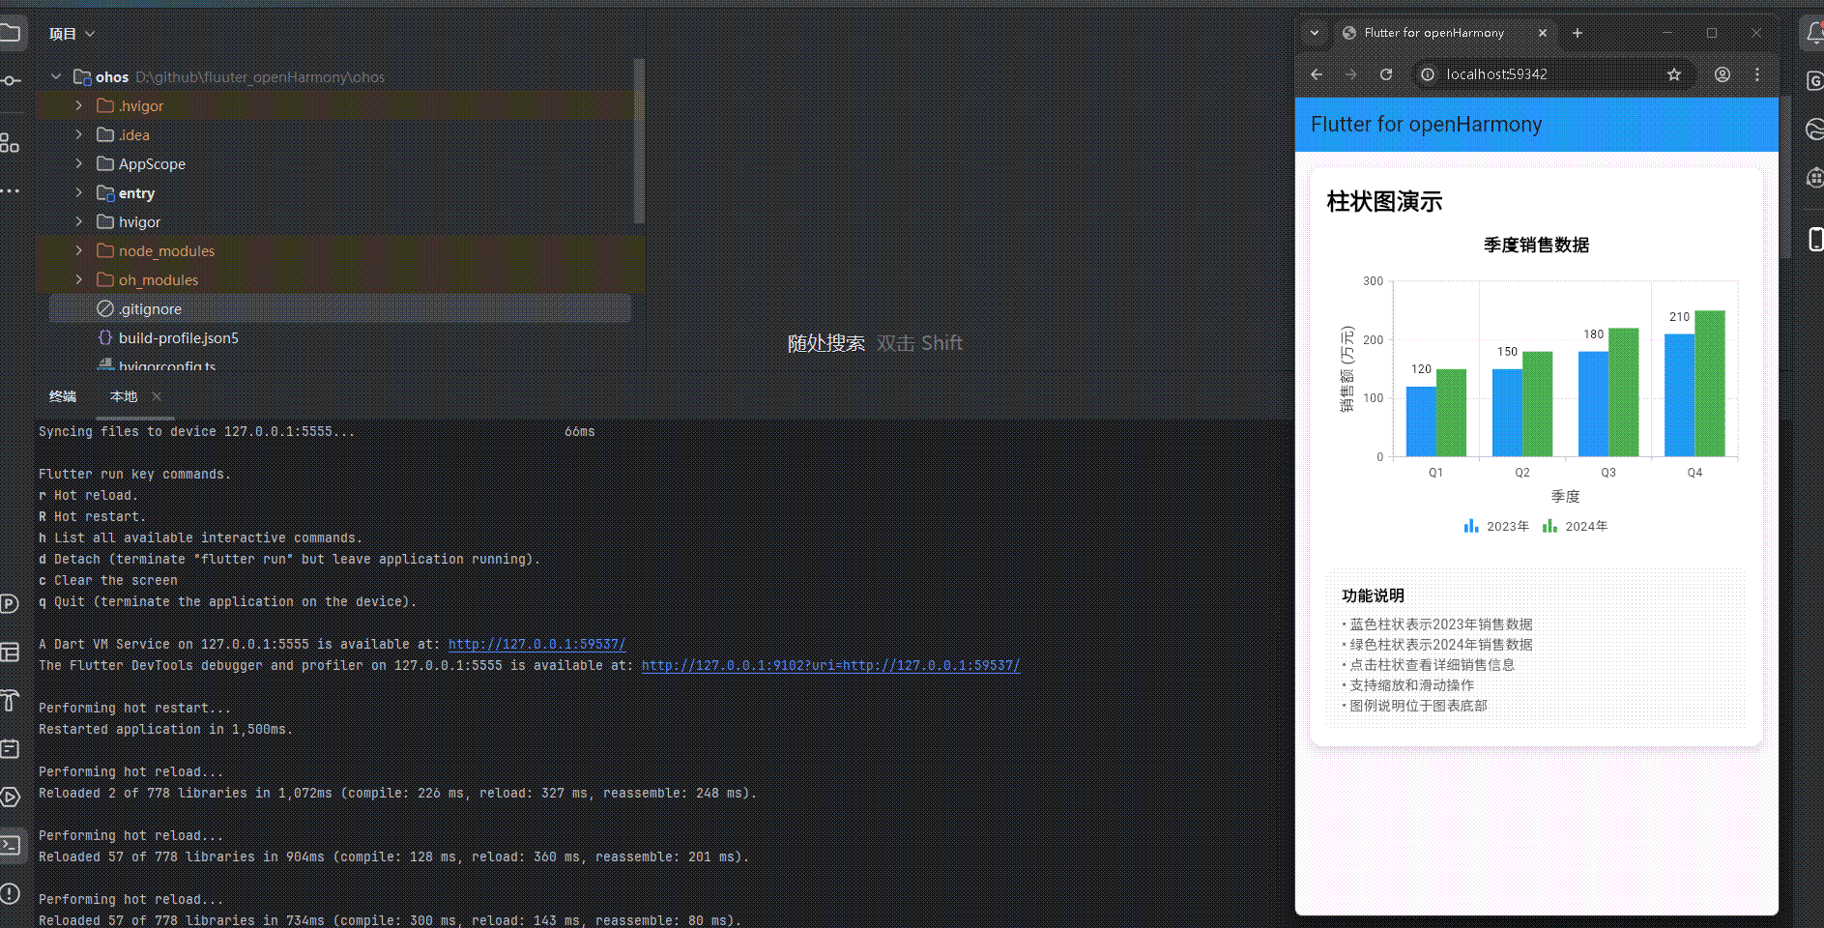Toggle the 2023年 legend series

click(1496, 526)
